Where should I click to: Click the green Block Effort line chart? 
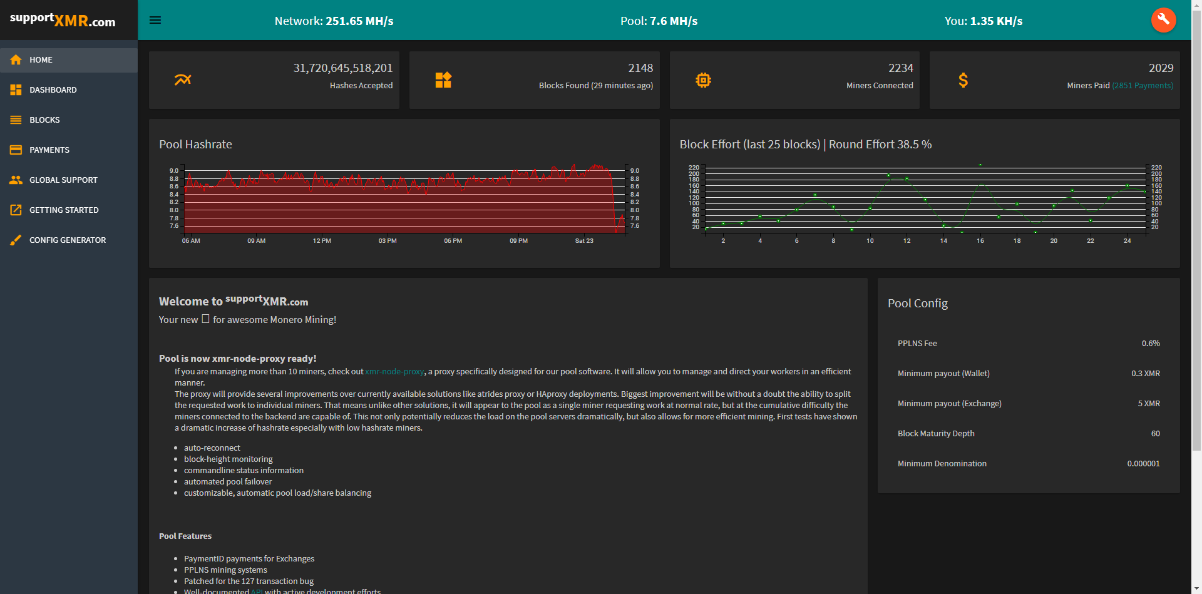925,198
